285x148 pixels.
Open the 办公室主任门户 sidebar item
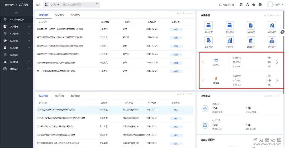pyautogui.click(x=17, y=19)
